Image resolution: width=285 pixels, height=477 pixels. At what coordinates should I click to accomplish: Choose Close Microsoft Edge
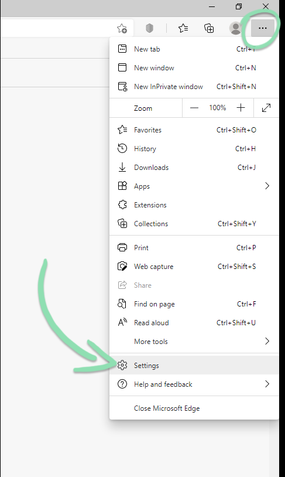(x=194, y=408)
